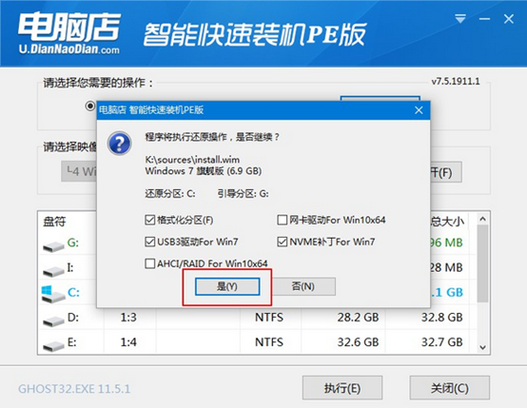The width and height of the screenshot is (527, 408).
Task: Click the 是(Y) button to confirm restore
Action: [227, 286]
